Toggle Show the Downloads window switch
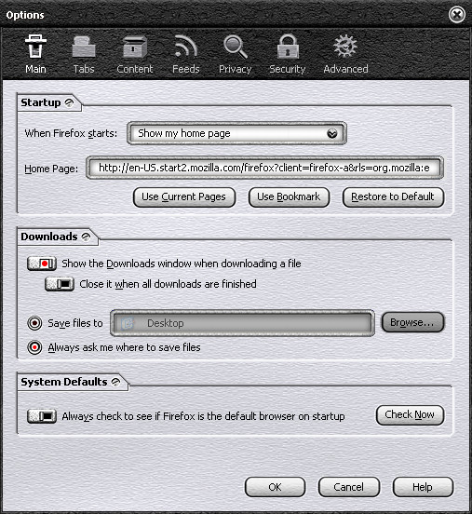This screenshot has height=514, width=472. point(42,264)
